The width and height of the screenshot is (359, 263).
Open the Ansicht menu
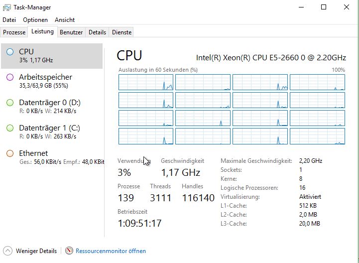(x=65, y=20)
